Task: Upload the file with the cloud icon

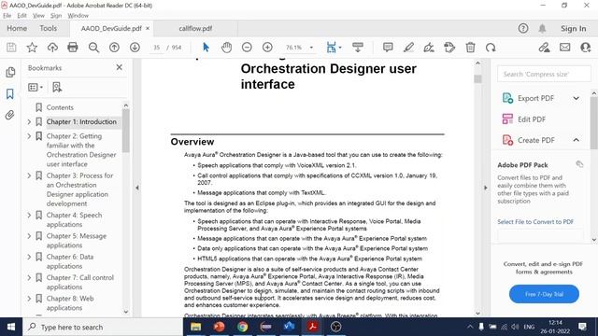Action: pyautogui.click(x=52, y=48)
